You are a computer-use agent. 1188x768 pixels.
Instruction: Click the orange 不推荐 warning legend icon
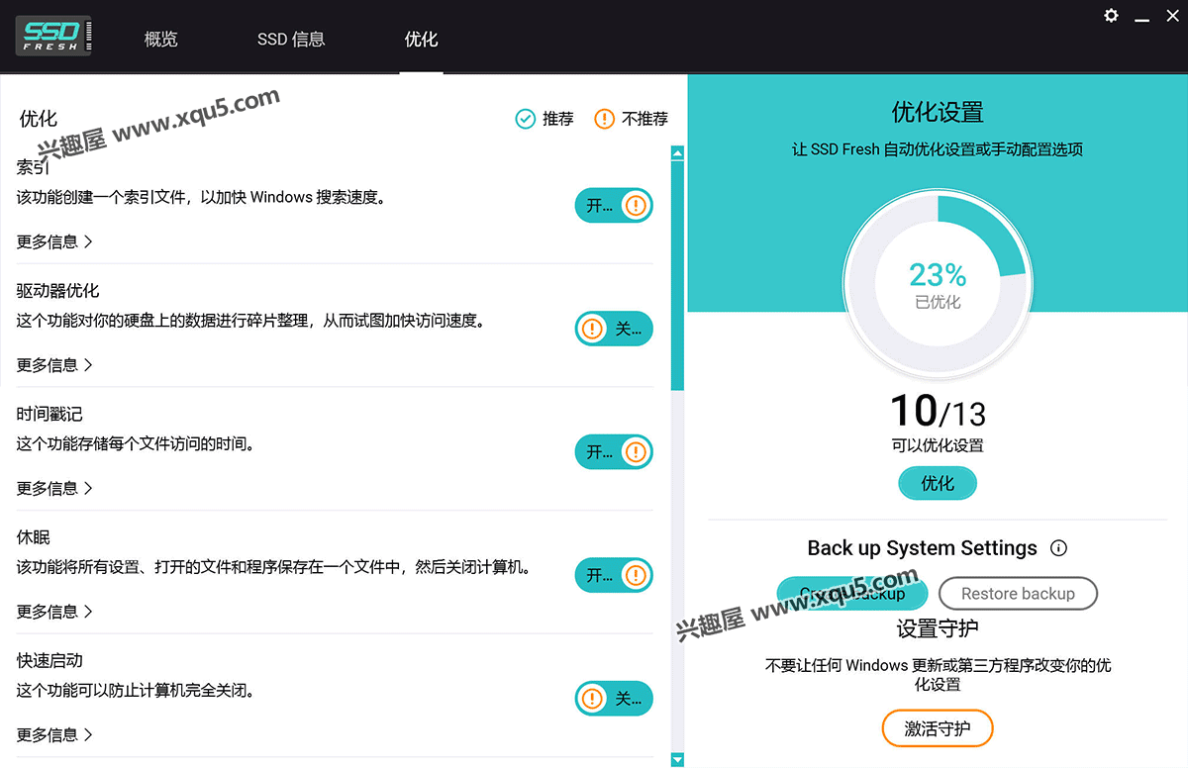tap(604, 119)
